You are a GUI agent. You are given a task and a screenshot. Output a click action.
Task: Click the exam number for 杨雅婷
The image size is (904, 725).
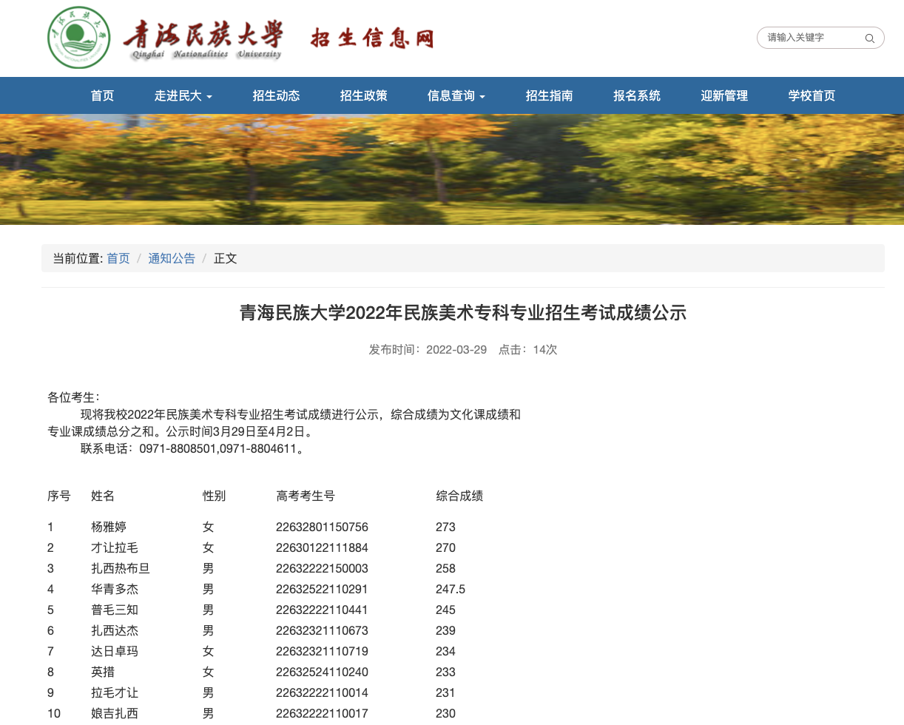click(322, 527)
